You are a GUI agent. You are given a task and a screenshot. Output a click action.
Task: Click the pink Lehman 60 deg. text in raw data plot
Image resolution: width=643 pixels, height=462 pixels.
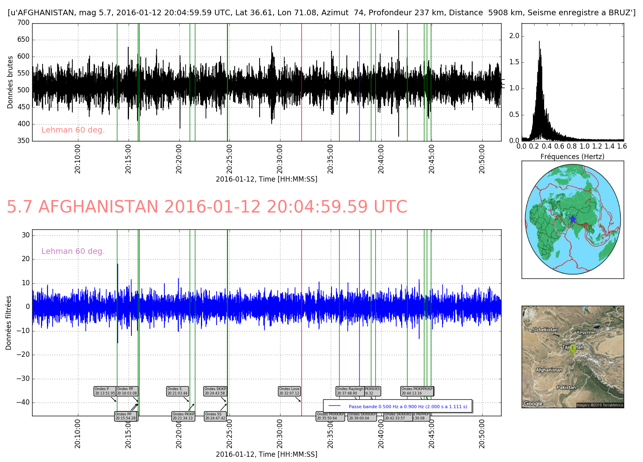pos(73,130)
